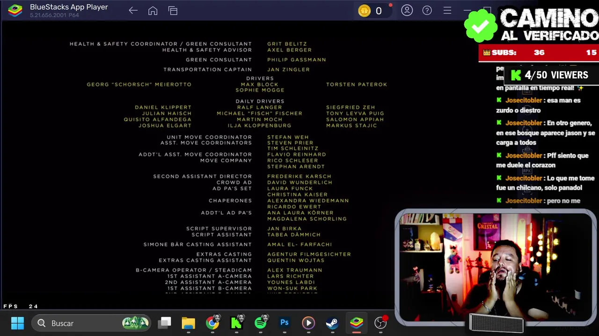The image size is (599, 336).
Task: Show recent apps in BlueStacks
Action: [173, 11]
